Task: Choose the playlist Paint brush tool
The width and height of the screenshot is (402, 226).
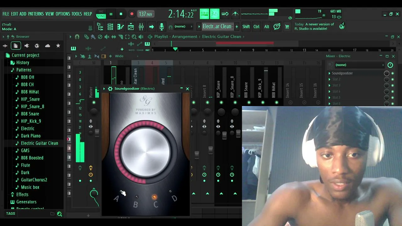Action: [93, 37]
